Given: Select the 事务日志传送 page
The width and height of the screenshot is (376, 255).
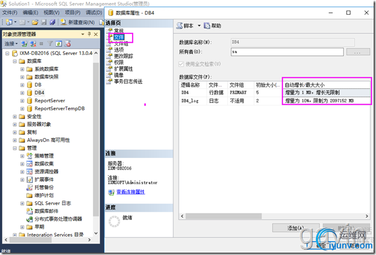Looking at the screenshot, I should click(x=128, y=81).
